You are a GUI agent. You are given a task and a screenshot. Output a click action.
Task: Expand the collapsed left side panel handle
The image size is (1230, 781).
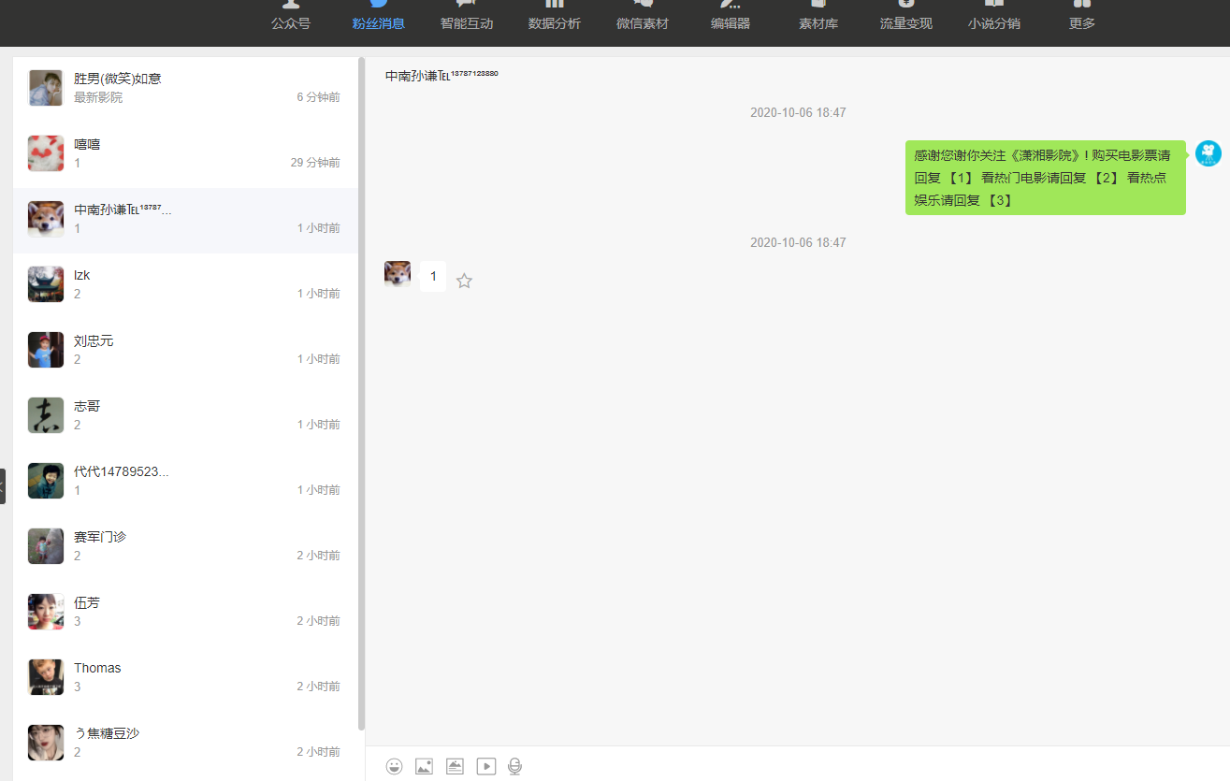point(3,486)
